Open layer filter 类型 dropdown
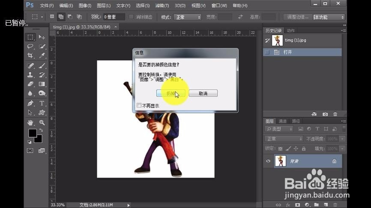 coord(279,129)
